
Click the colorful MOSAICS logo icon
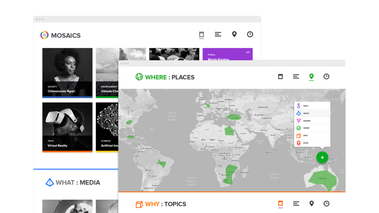point(44,35)
